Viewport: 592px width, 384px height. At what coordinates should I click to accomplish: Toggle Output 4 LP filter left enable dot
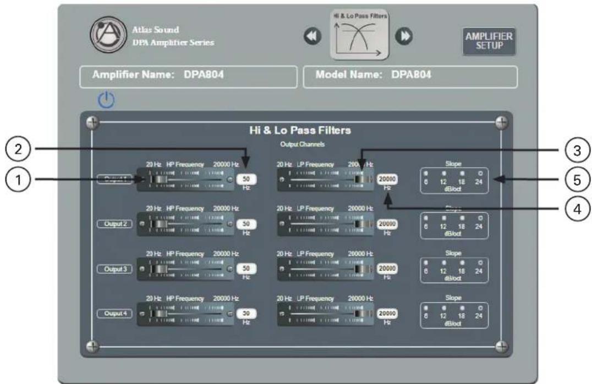pyautogui.click(x=282, y=314)
